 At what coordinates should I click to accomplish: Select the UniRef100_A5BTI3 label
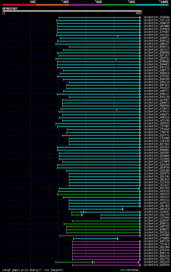157,70
